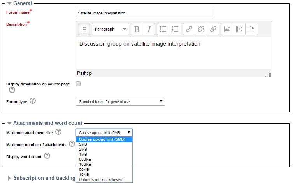
Task: Insert a hyperlink in description
Action: tap(189, 29)
